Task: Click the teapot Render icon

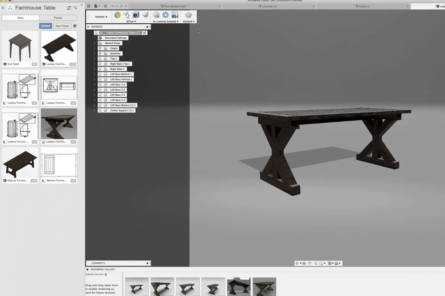Action: click(189, 15)
